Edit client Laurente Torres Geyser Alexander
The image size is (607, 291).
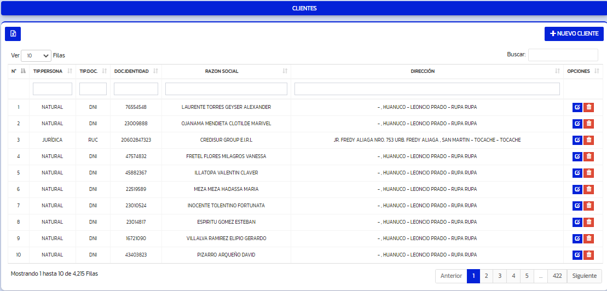577,107
